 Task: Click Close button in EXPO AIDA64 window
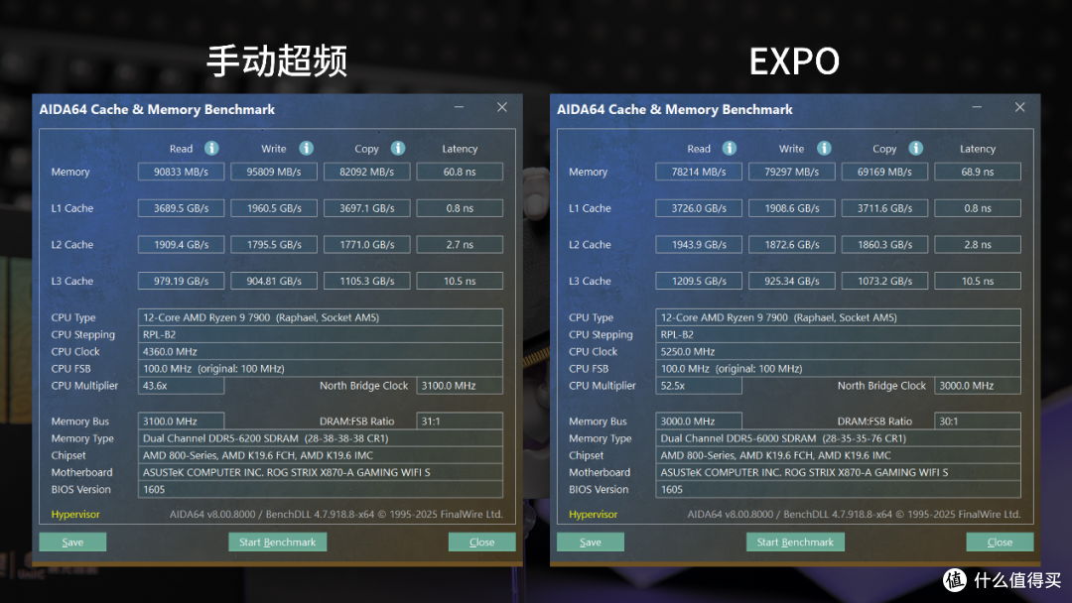coord(1000,543)
